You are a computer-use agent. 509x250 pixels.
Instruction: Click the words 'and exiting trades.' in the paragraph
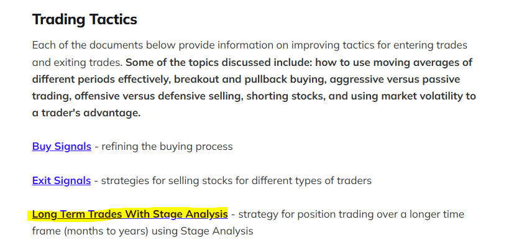[x=77, y=62]
